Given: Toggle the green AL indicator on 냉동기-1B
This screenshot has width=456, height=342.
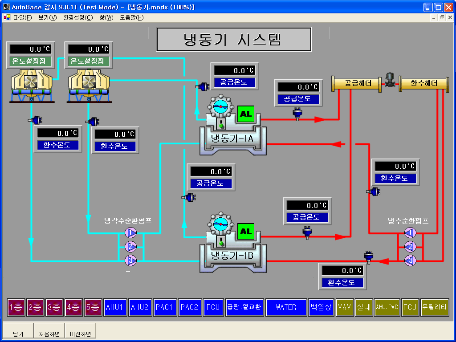Looking at the screenshot, I should tap(246, 232).
